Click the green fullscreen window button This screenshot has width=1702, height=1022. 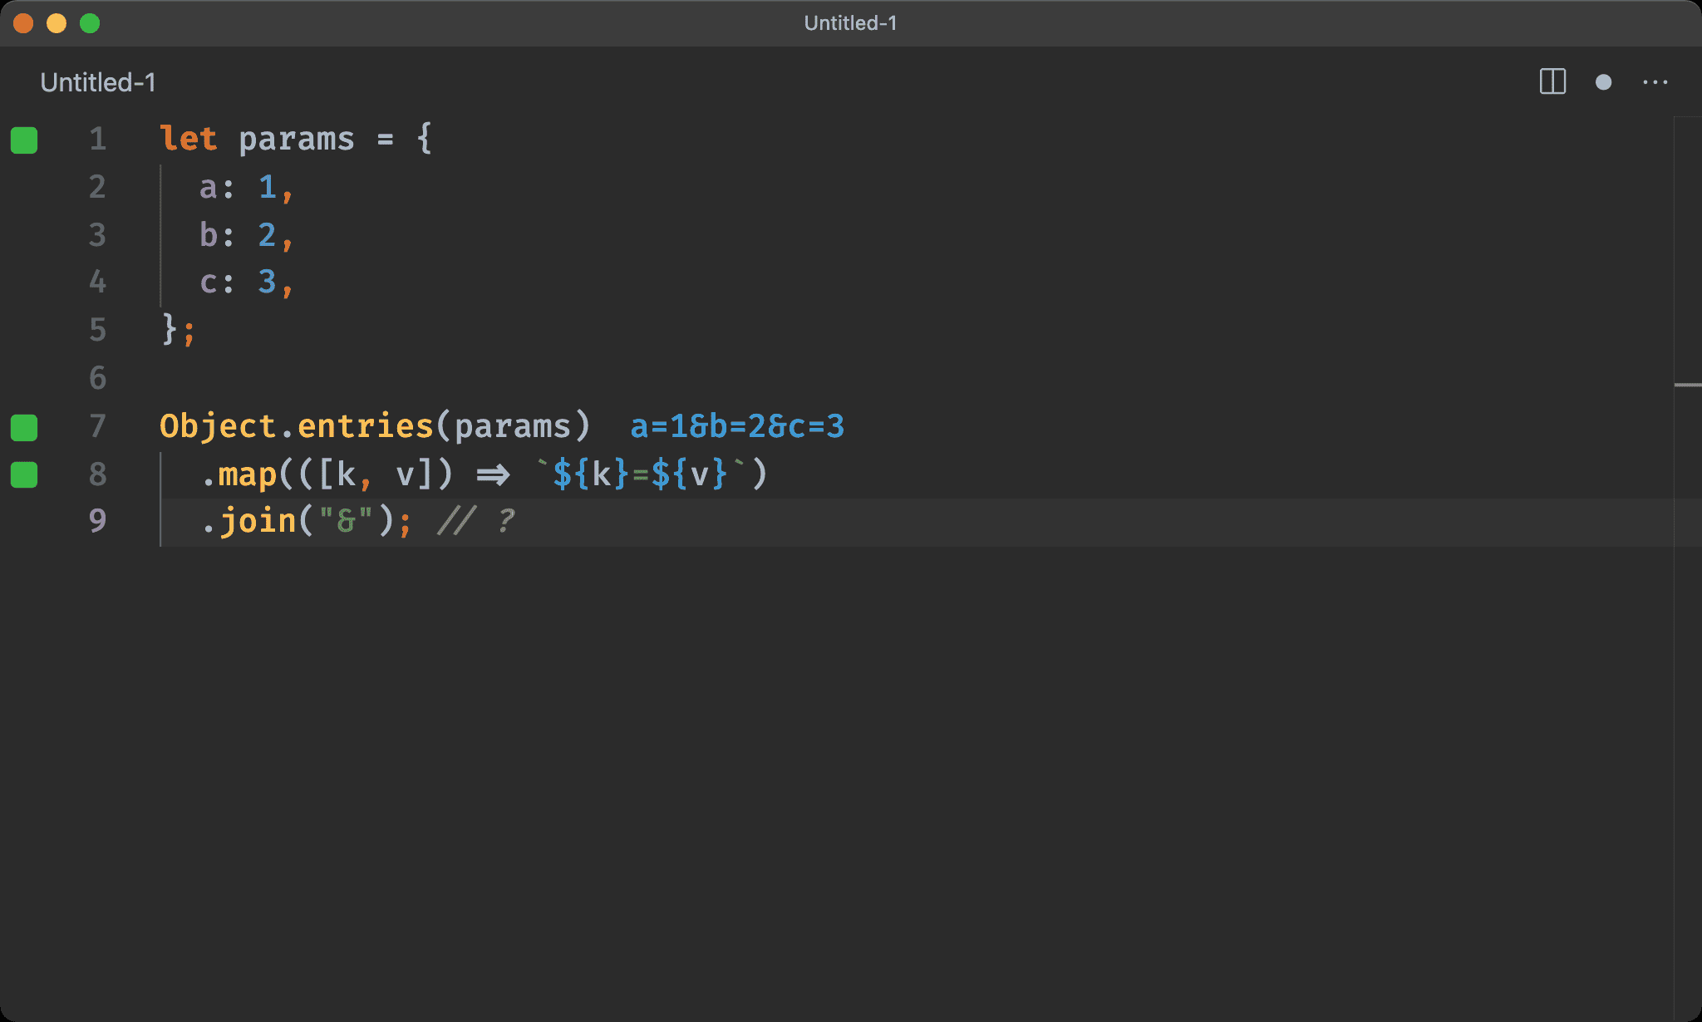(90, 23)
